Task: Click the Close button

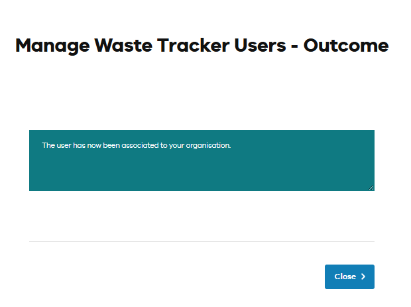Action: click(x=349, y=276)
